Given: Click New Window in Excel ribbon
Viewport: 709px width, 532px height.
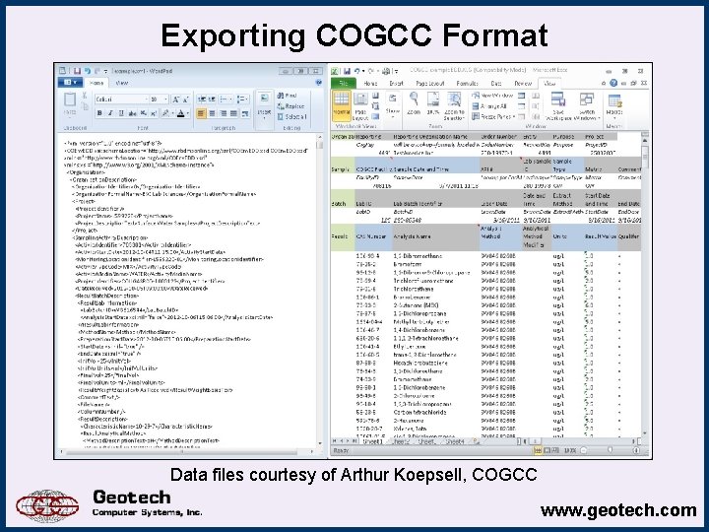Looking at the screenshot, I should (492, 96).
